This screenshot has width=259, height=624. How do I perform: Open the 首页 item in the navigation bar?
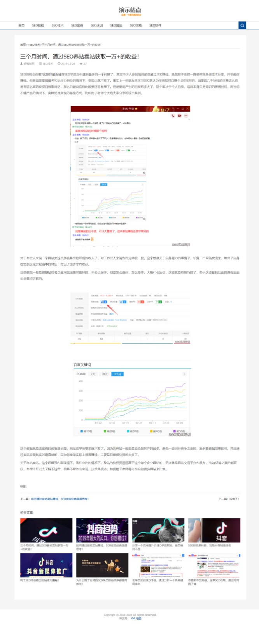click(x=21, y=25)
